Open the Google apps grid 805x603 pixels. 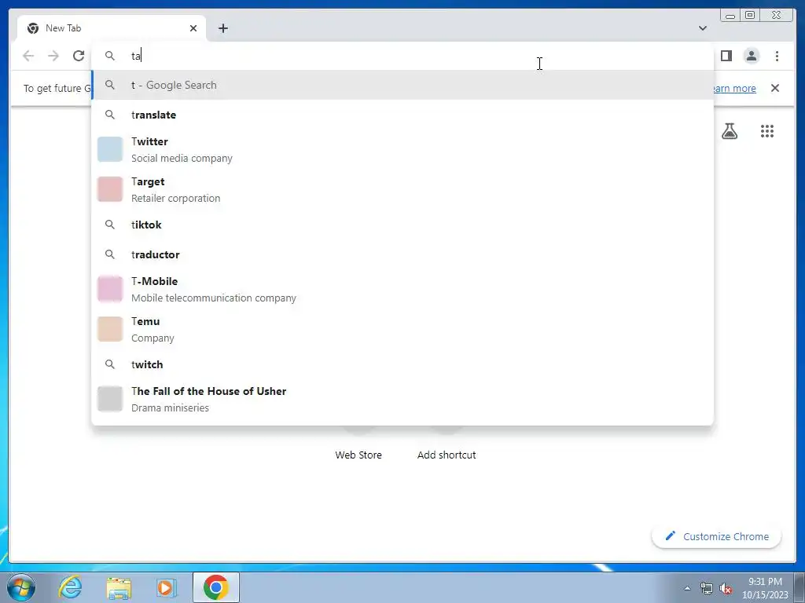tap(767, 131)
